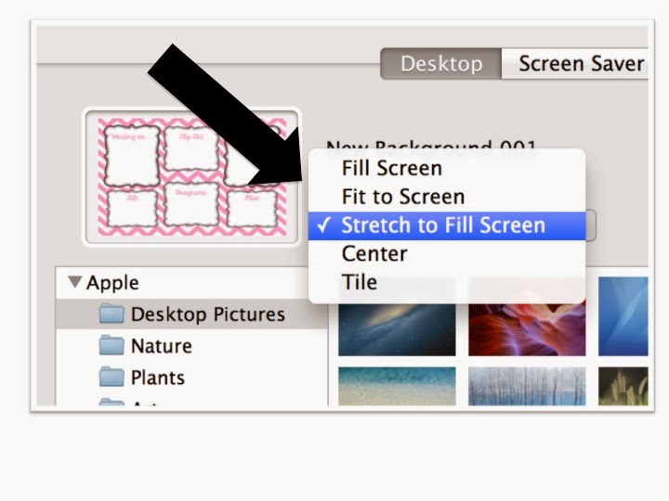Choose Fit to Screen option
669x501 pixels.
tap(402, 197)
